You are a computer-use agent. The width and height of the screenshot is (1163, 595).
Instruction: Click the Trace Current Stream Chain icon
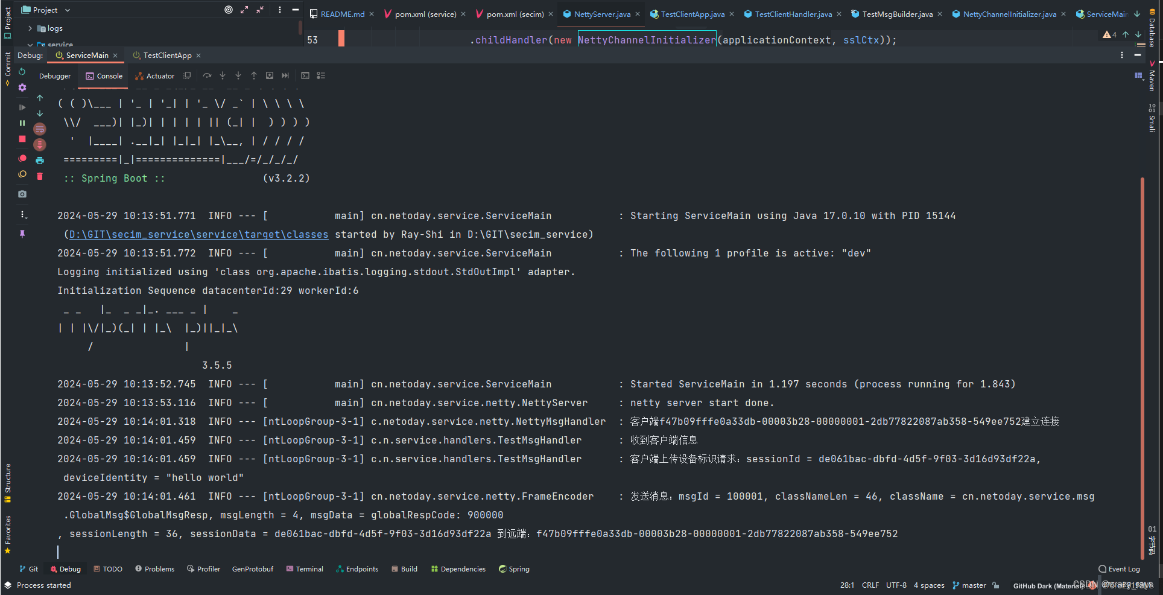[x=321, y=75]
